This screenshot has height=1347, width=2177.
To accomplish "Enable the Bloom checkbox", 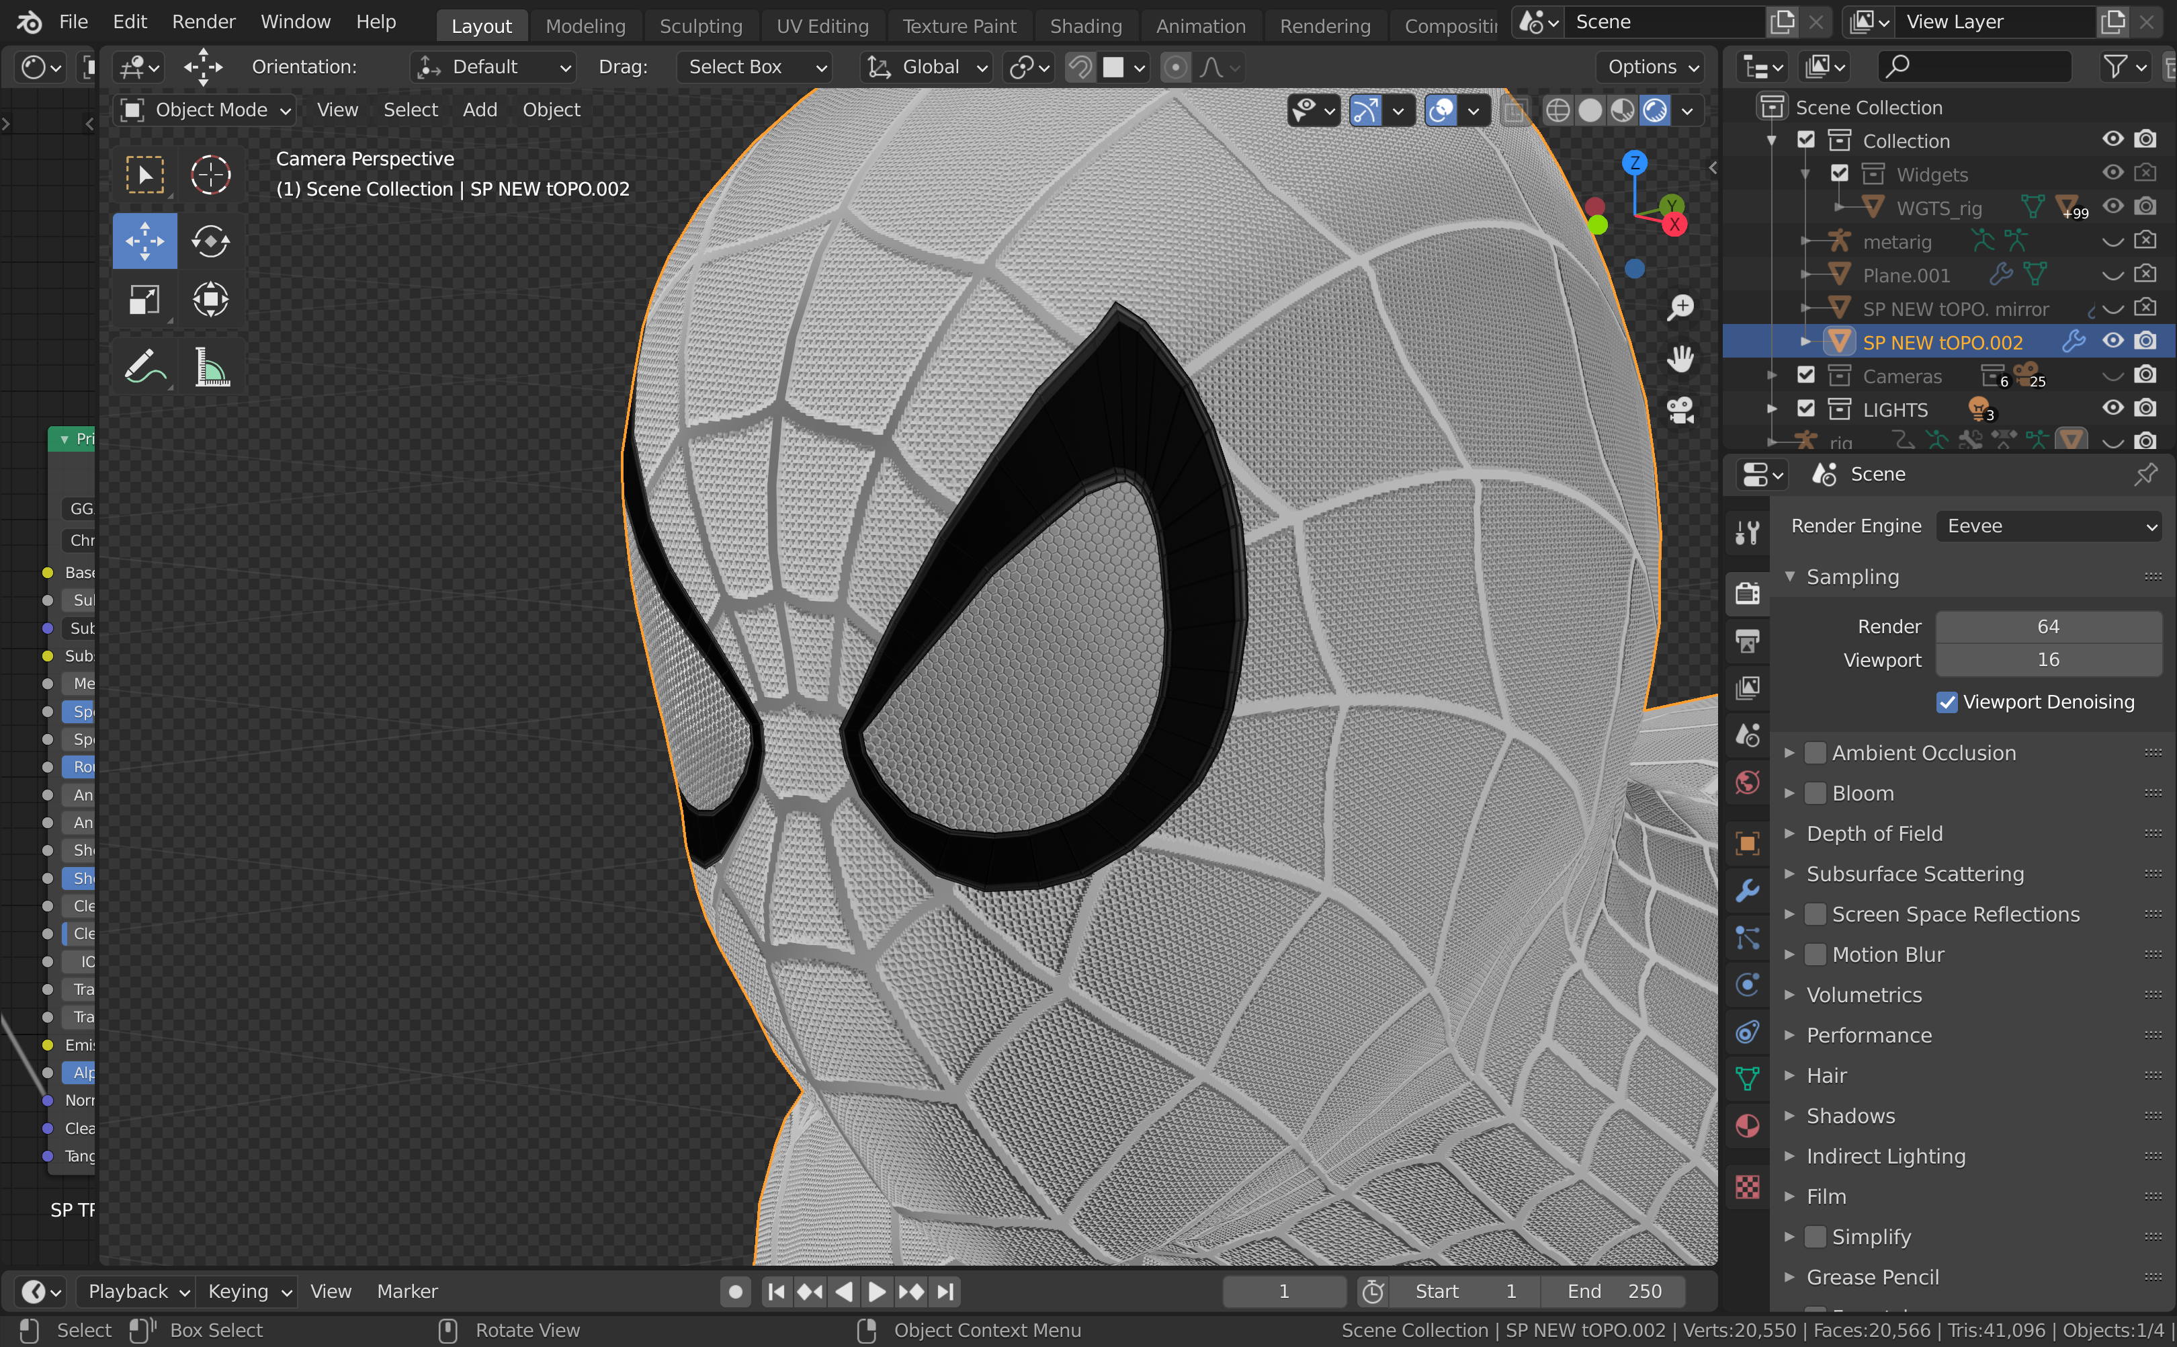I will (x=1815, y=793).
